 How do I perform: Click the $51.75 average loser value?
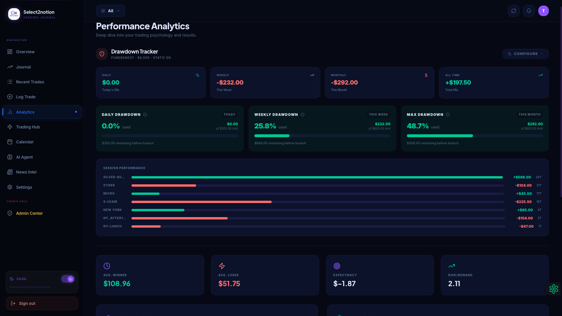(x=229, y=284)
